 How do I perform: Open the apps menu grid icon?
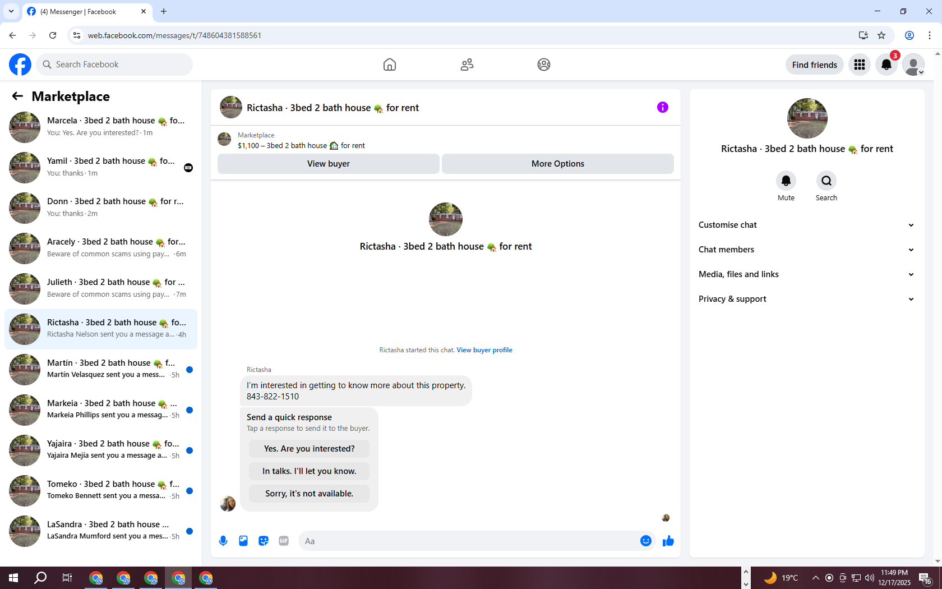[x=860, y=65]
